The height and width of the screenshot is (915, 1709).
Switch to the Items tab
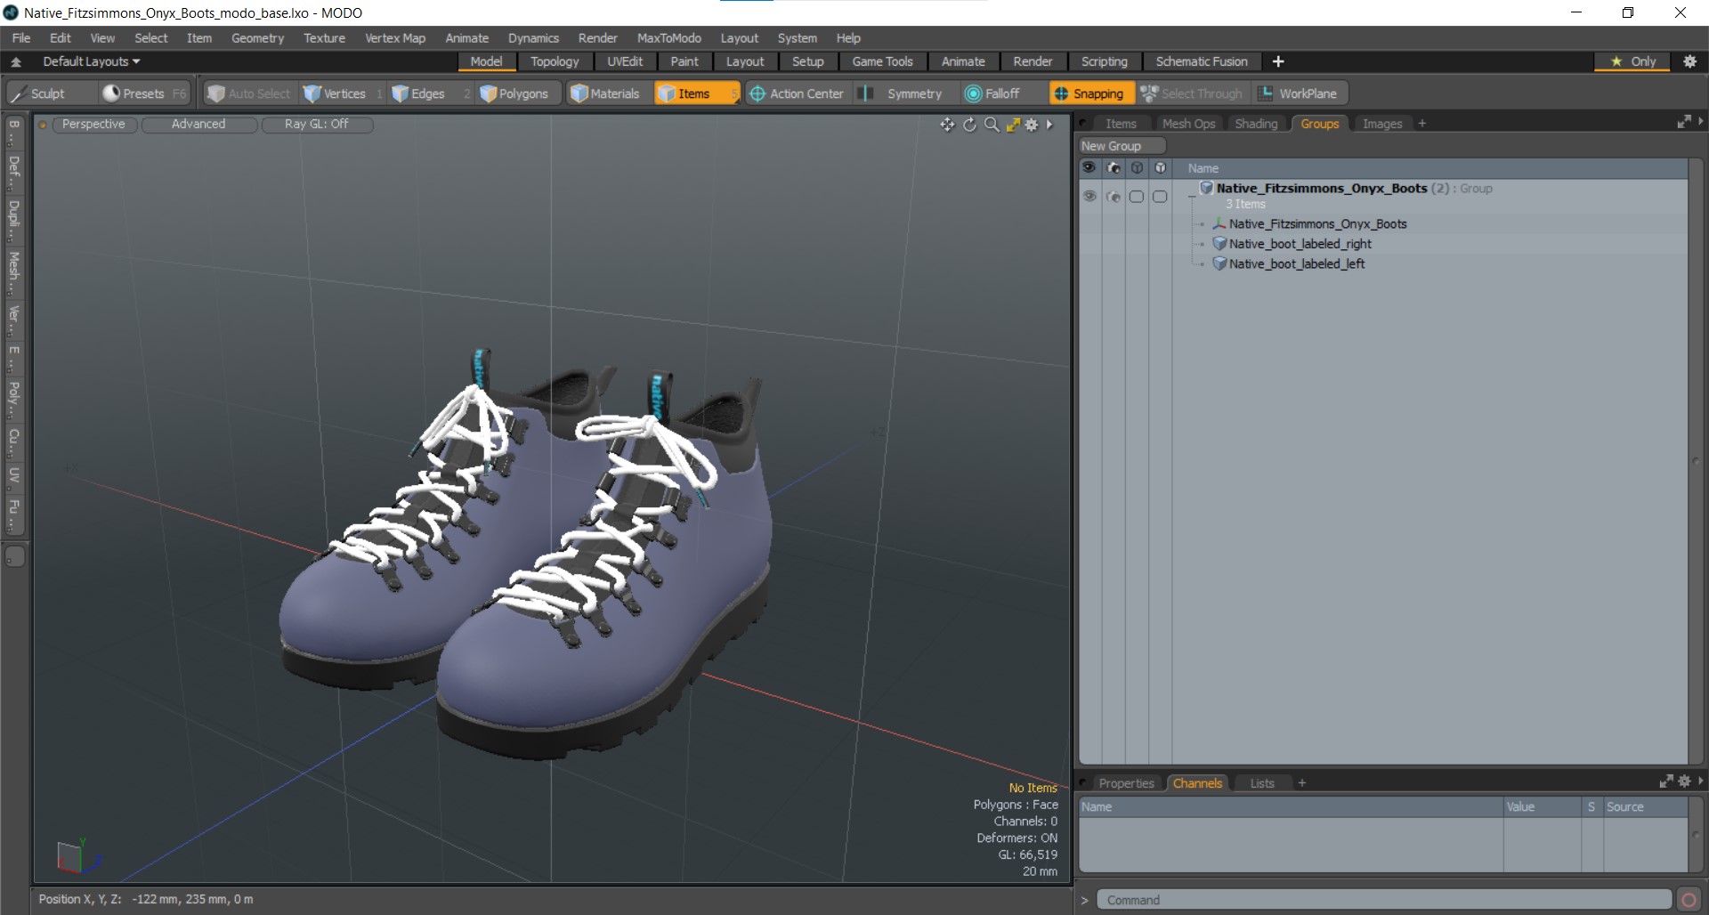(x=1121, y=124)
